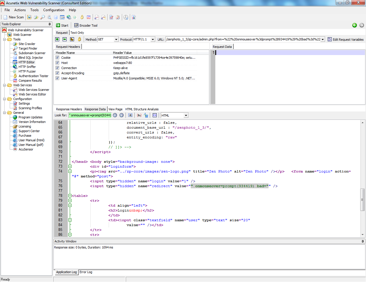Click the URL input field
The height and width of the screenshot is (282, 366).
[243, 40]
